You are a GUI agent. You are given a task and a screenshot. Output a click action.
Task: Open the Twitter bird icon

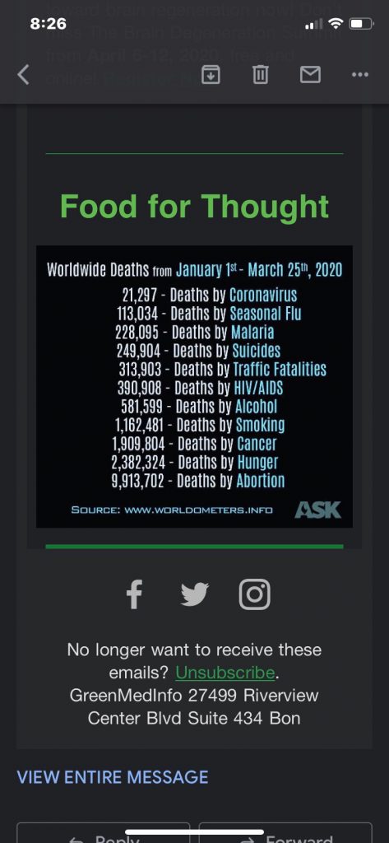coord(194,594)
